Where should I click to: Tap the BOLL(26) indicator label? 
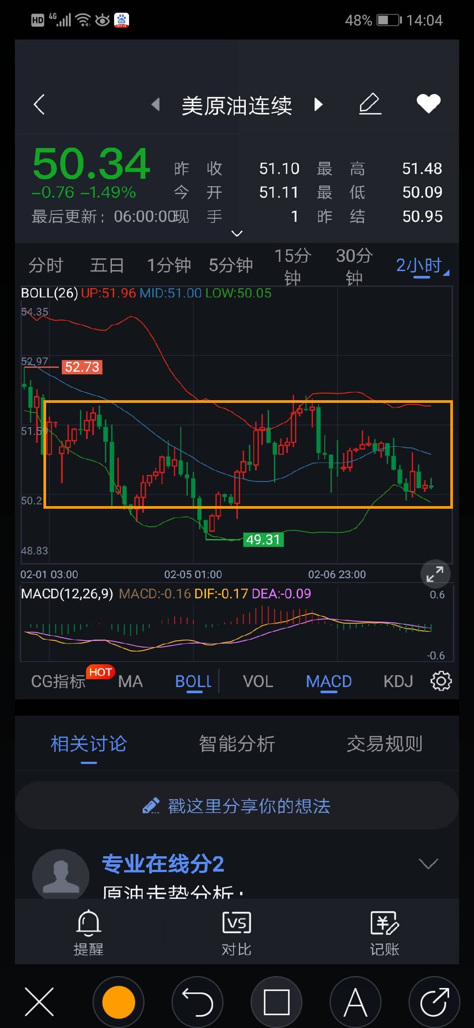tap(49, 293)
